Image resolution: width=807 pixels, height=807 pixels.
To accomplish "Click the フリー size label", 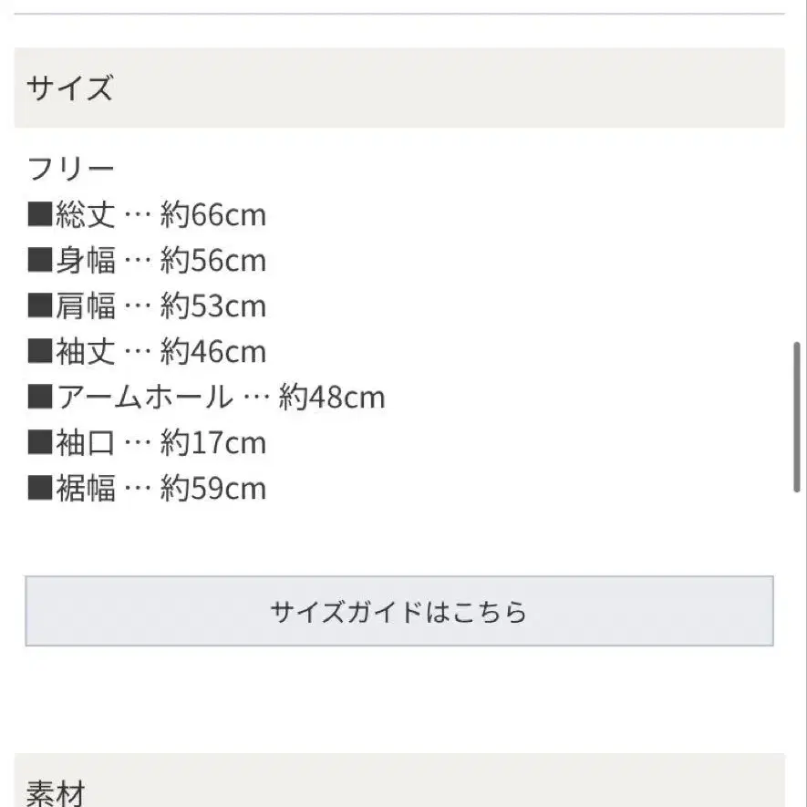I will click(71, 169).
